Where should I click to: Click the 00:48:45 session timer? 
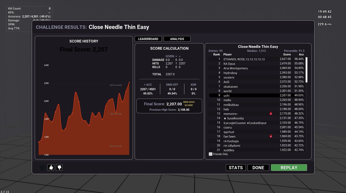[x=325, y=17]
